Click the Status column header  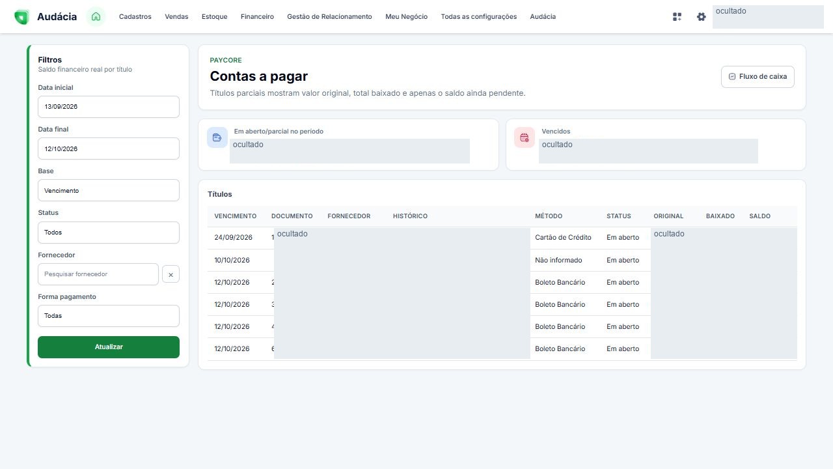click(619, 216)
